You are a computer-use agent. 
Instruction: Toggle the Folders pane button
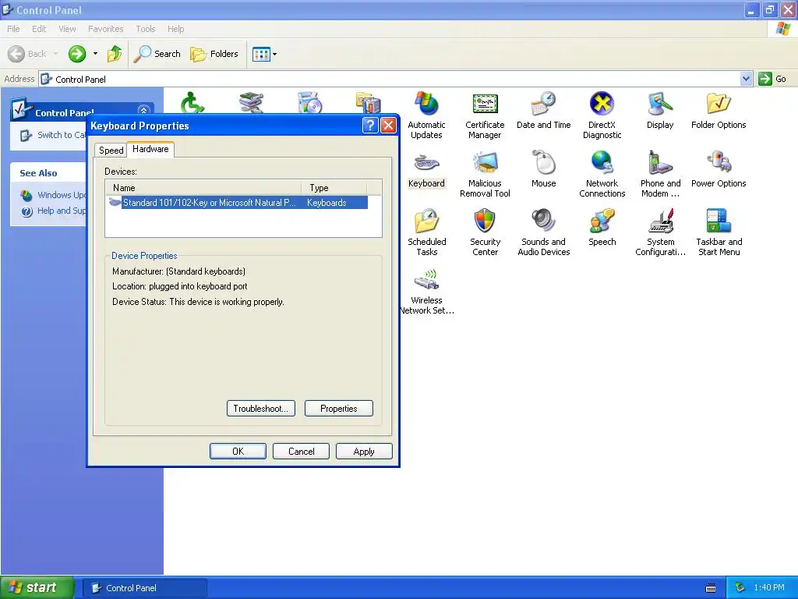click(214, 54)
